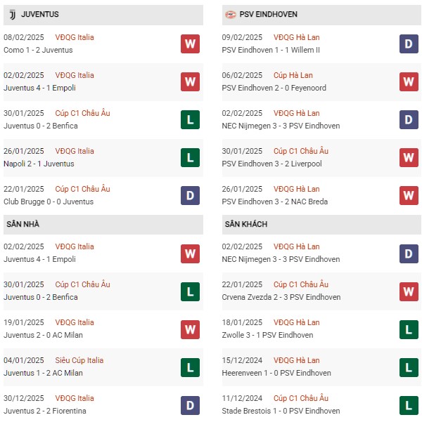Click the L badge for Zwolle 3 - 1 PSV Eindhoven
This screenshot has height=422, width=422.
(x=409, y=329)
